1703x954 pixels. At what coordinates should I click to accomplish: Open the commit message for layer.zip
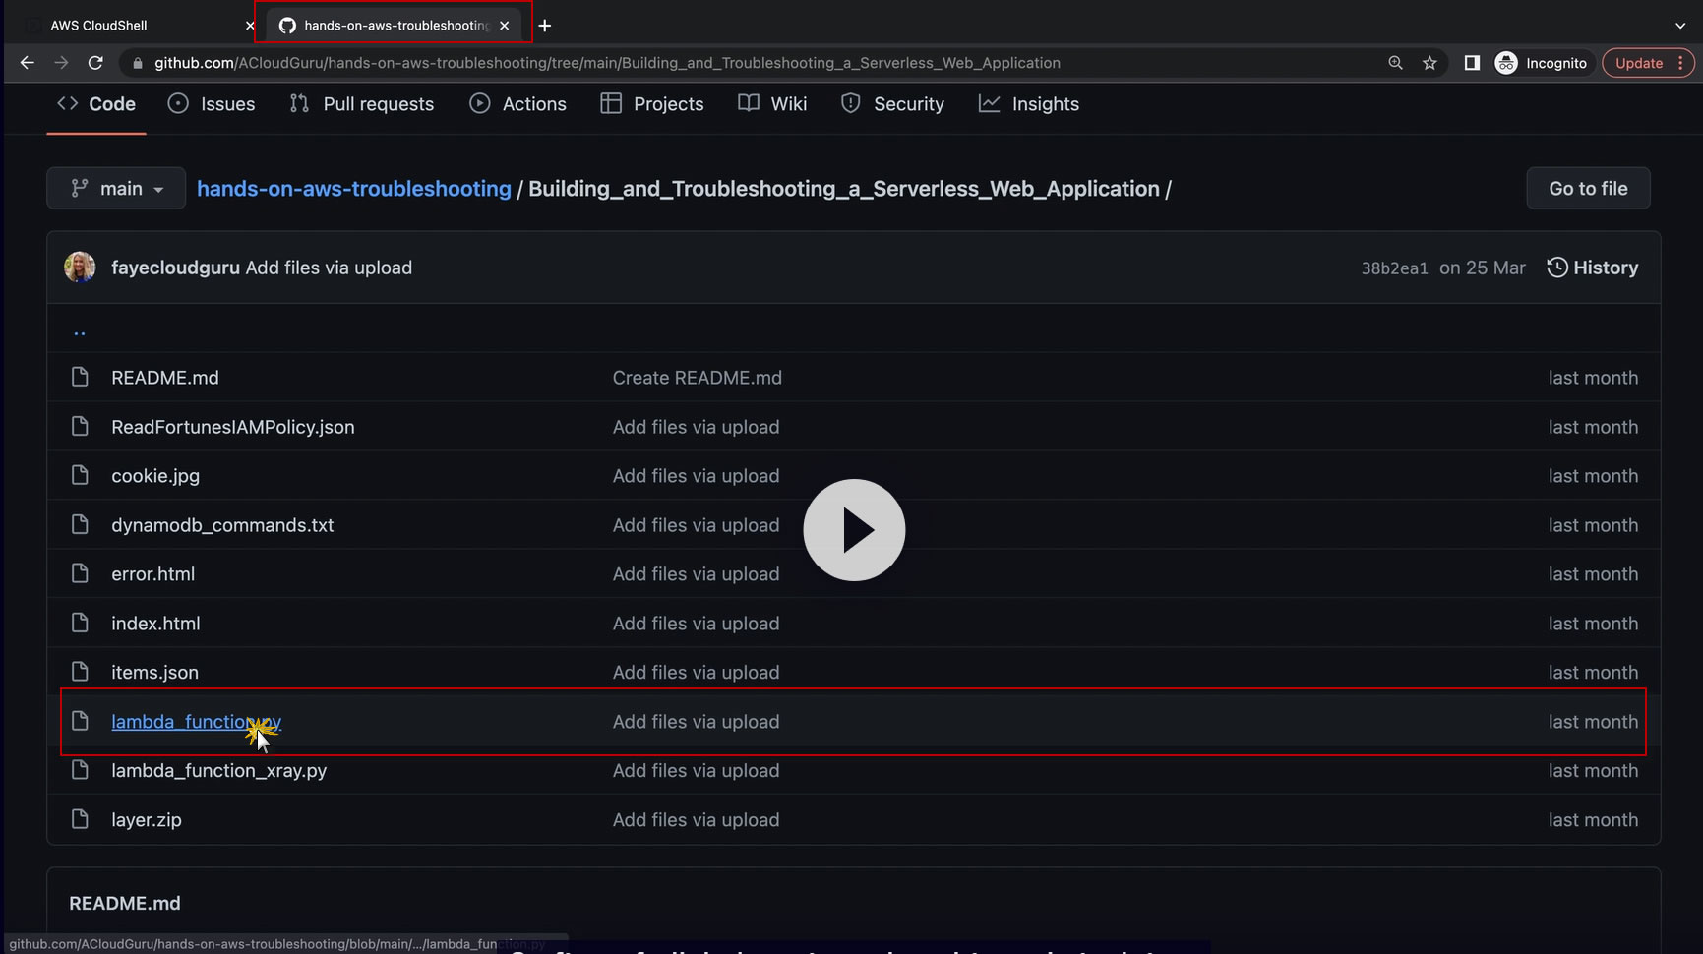(697, 820)
